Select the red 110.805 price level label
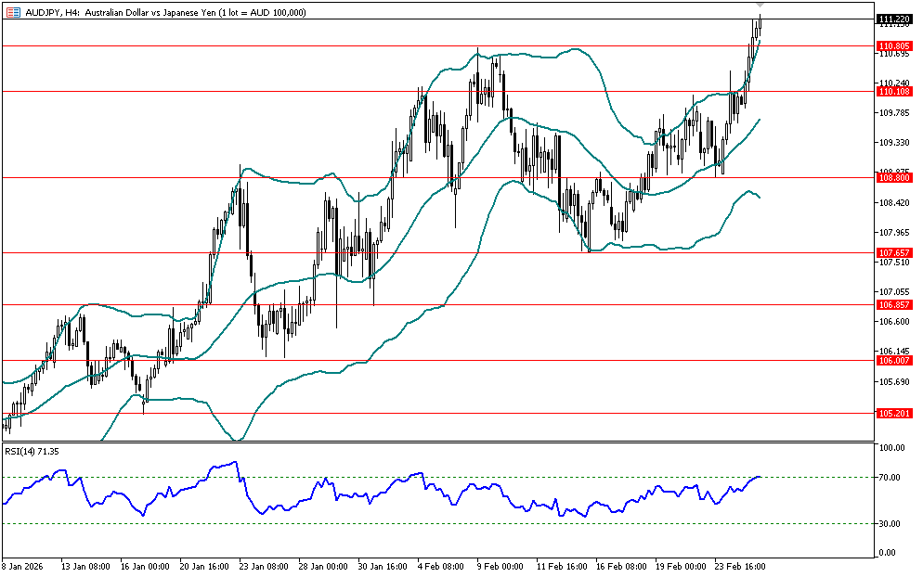This screenshot has height=577, width=923. click(892, 45)
